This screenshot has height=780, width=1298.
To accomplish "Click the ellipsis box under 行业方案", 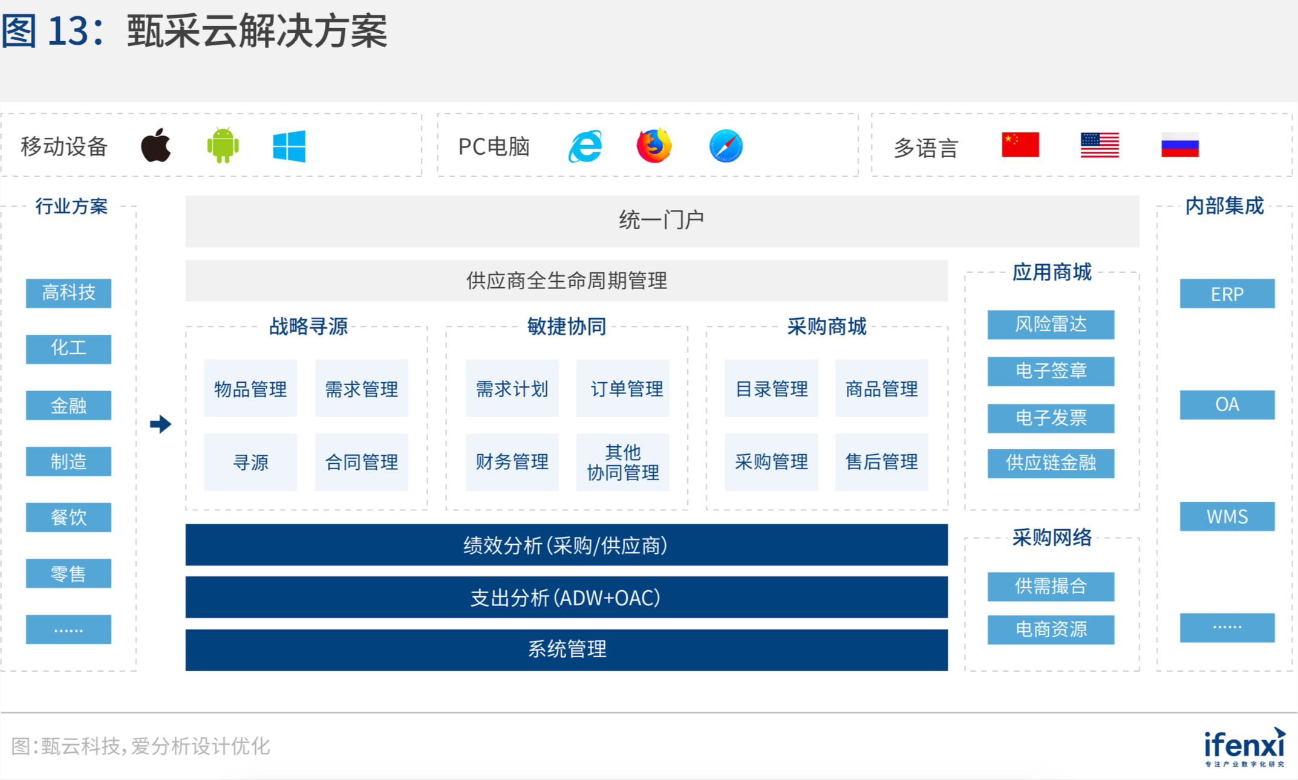I will (x=68, y=629).
